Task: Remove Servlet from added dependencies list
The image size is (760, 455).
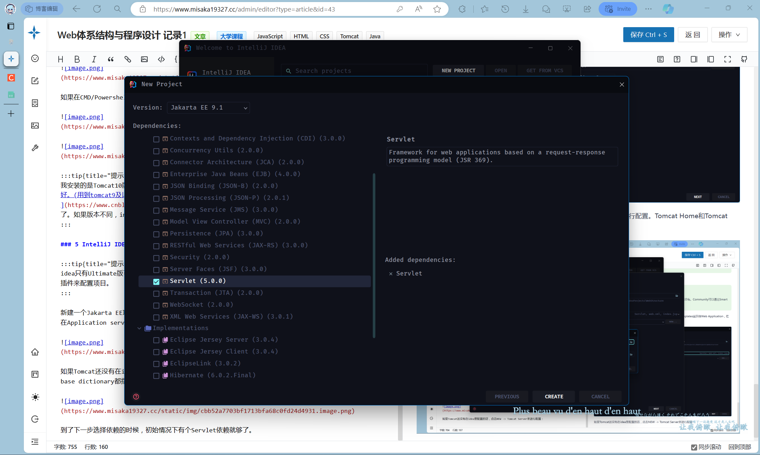Action: click(x=391, y=274)
